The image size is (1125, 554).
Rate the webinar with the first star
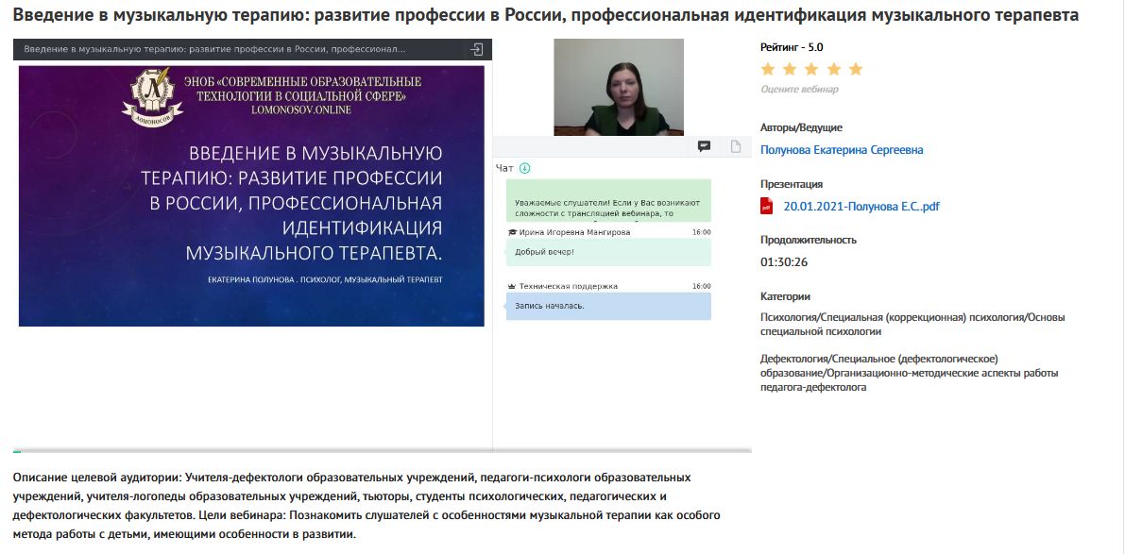[x=768, y=69]
